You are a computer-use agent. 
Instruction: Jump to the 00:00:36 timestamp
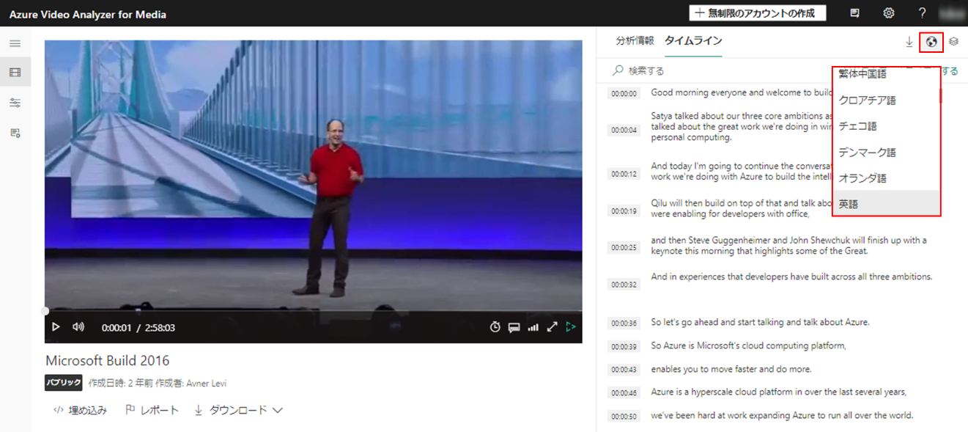click(624, 323)
